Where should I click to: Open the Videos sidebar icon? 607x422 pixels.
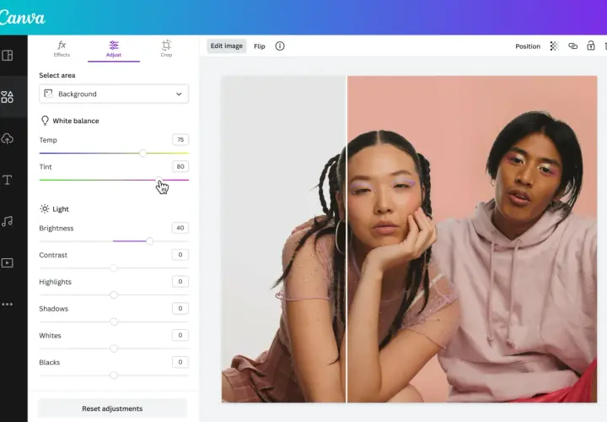coord(7,262)
